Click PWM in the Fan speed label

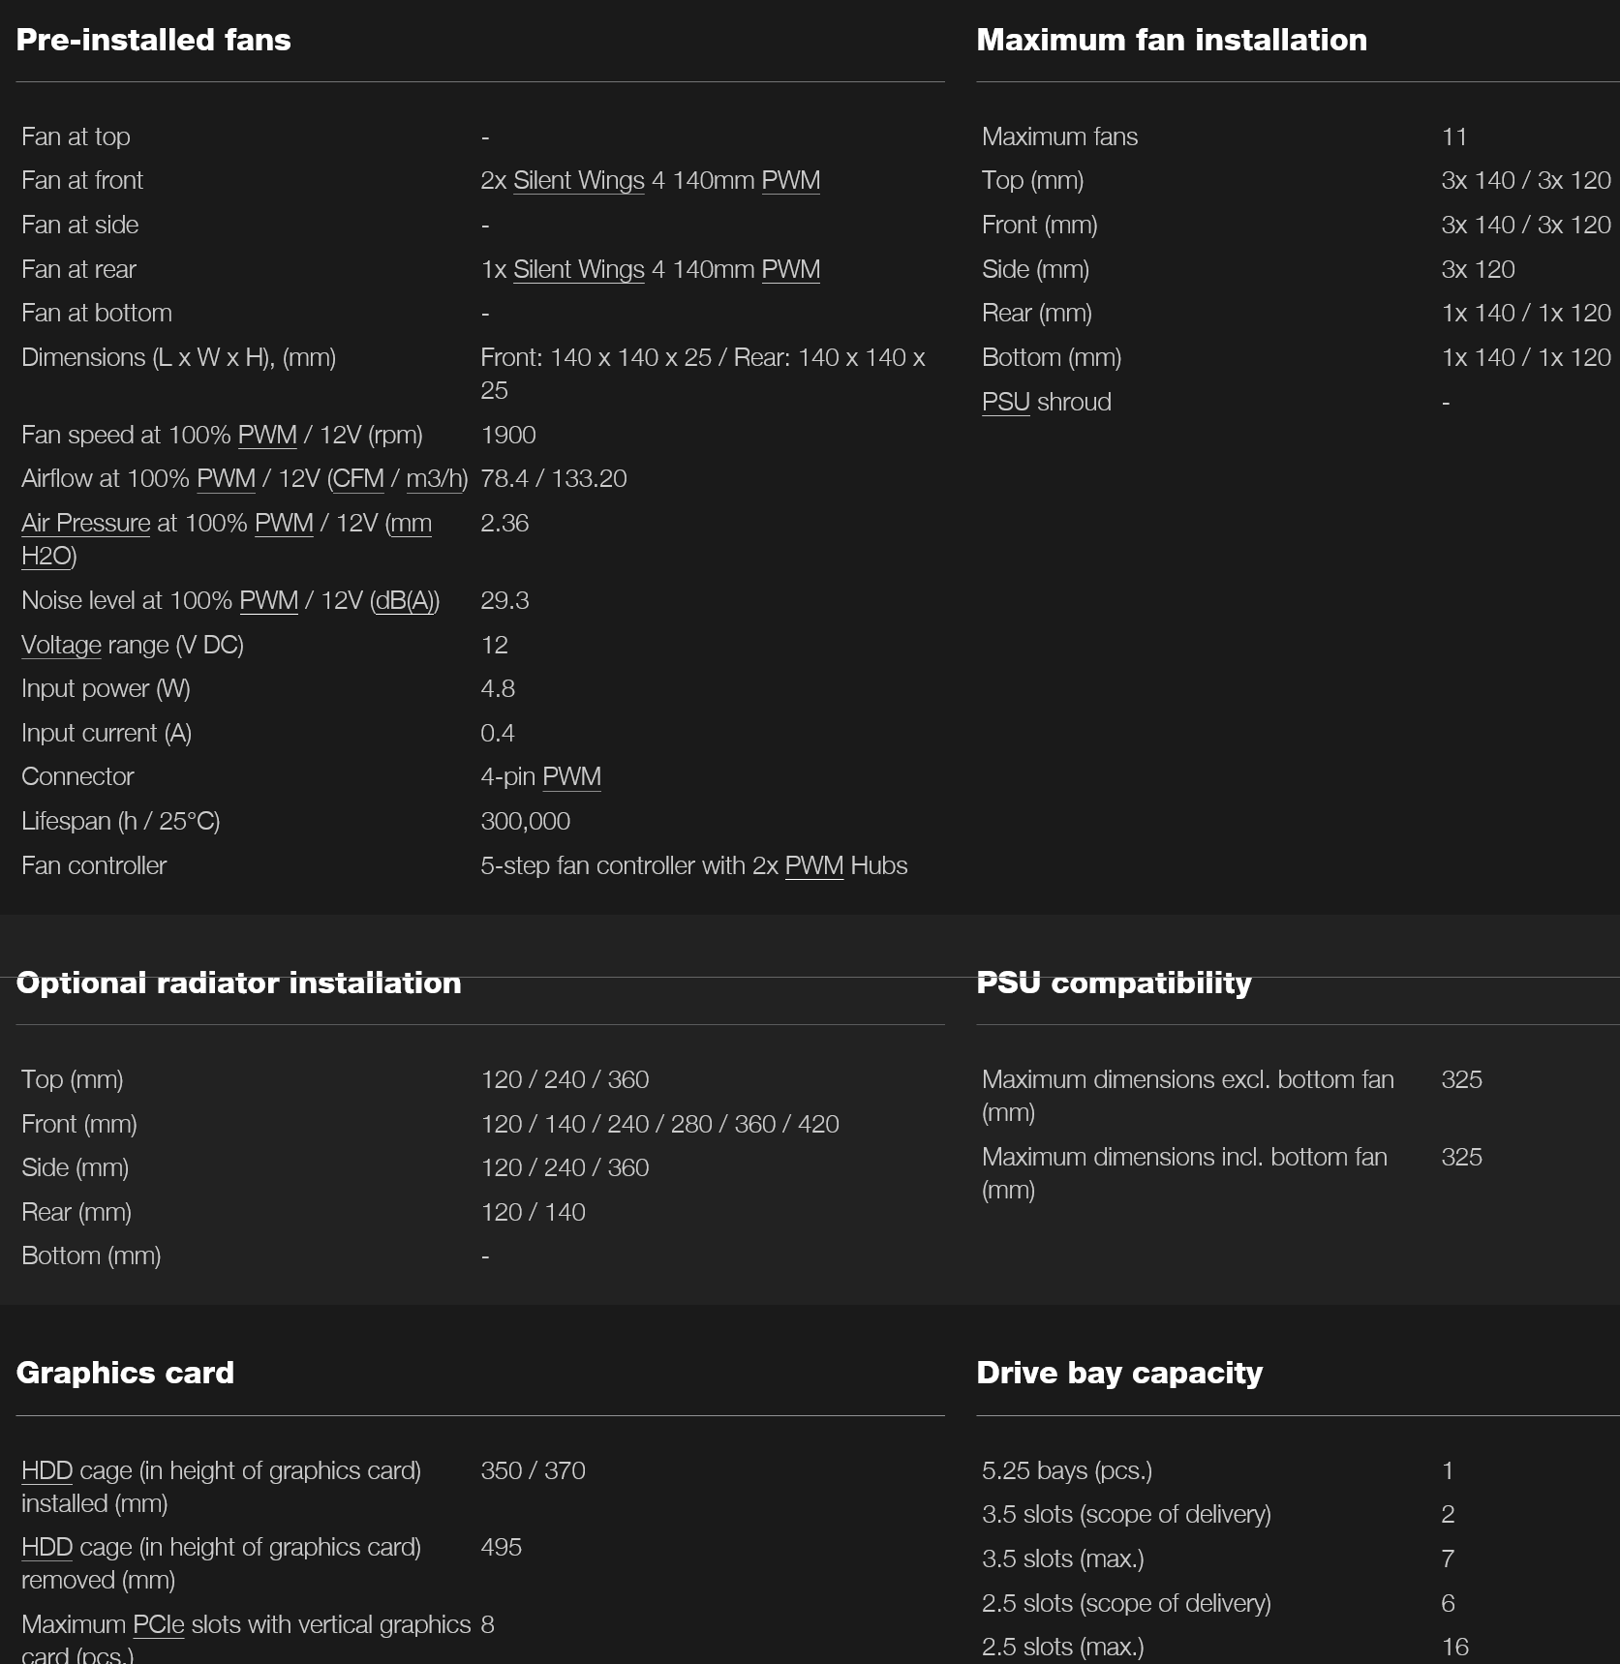click(267, 436)
